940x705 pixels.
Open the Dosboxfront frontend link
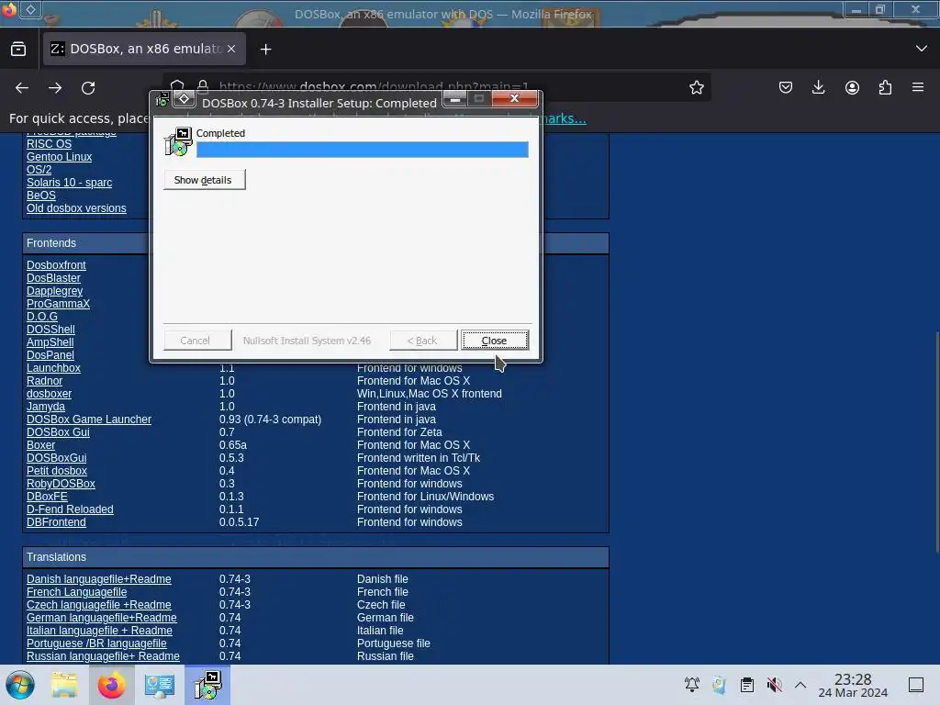click(56, 265)
